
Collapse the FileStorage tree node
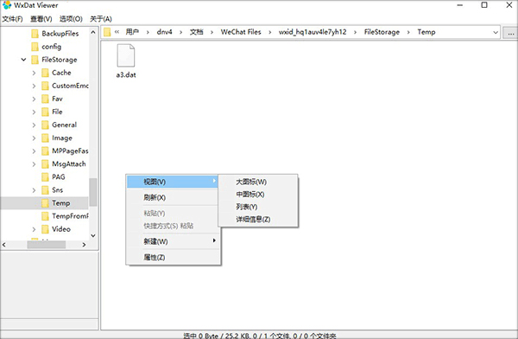point(23,60)
